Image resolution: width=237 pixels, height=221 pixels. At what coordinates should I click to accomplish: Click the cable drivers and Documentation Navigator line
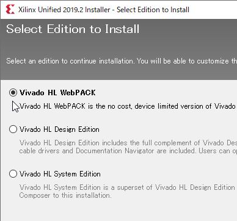(x=128, y=151)
